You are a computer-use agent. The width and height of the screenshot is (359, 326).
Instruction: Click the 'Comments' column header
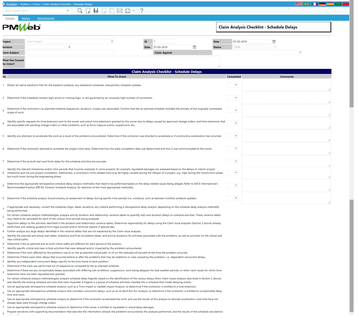[287, 77]
